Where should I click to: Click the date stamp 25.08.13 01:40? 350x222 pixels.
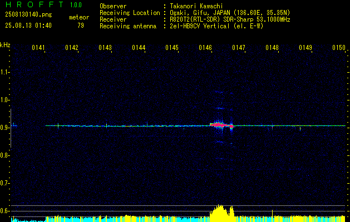28,26
